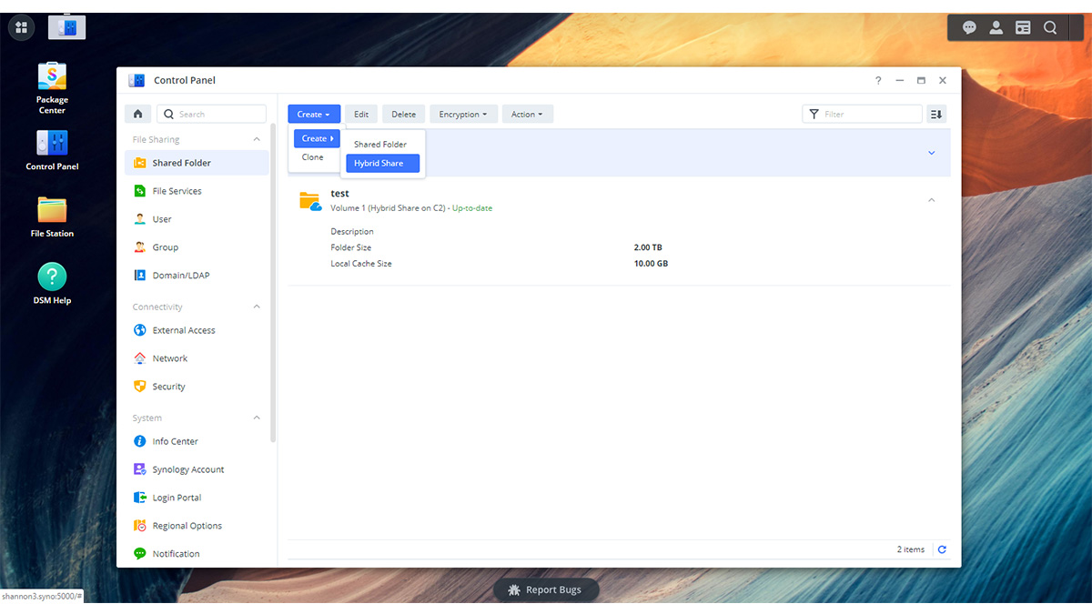1092x614 pixels.
Task: Click the Notification sidebar icon
Action: point(139,553)
